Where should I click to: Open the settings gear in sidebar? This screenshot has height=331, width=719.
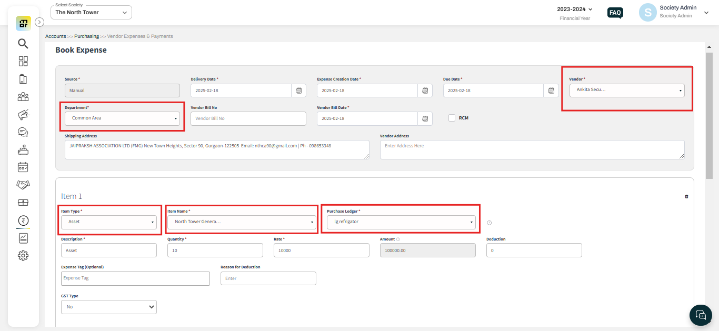point(23,256)
